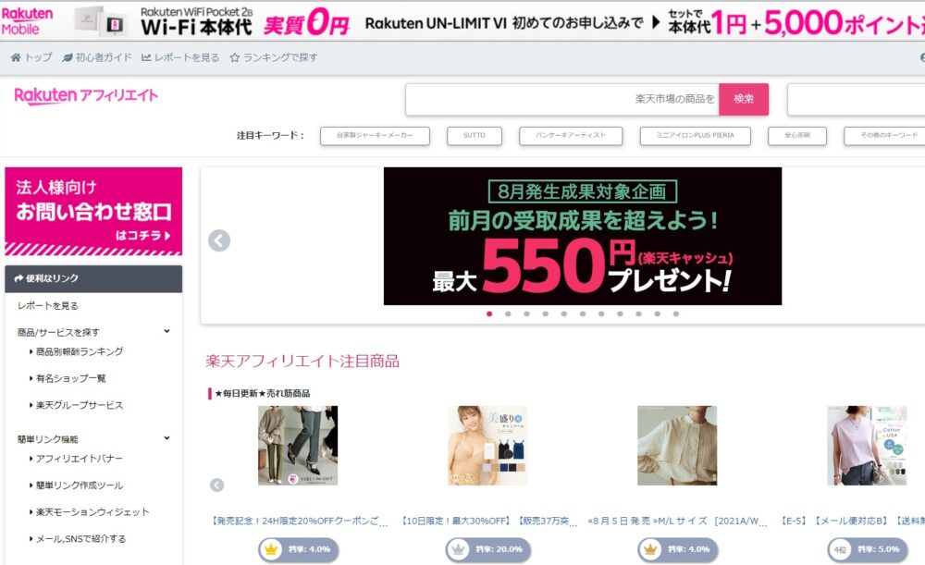Viewport: 925px width, 565px height.
Task: Click the star icon for ランキングで探す
Action: tap(235, 57)
